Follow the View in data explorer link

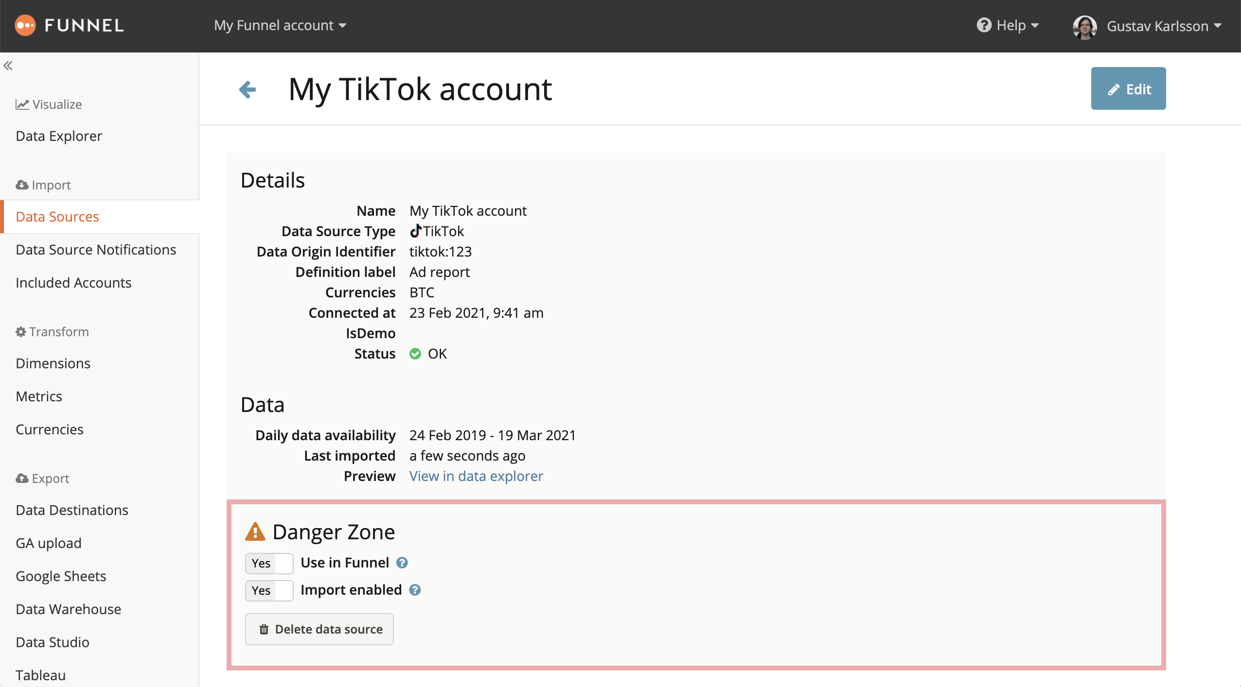[476, 476]
